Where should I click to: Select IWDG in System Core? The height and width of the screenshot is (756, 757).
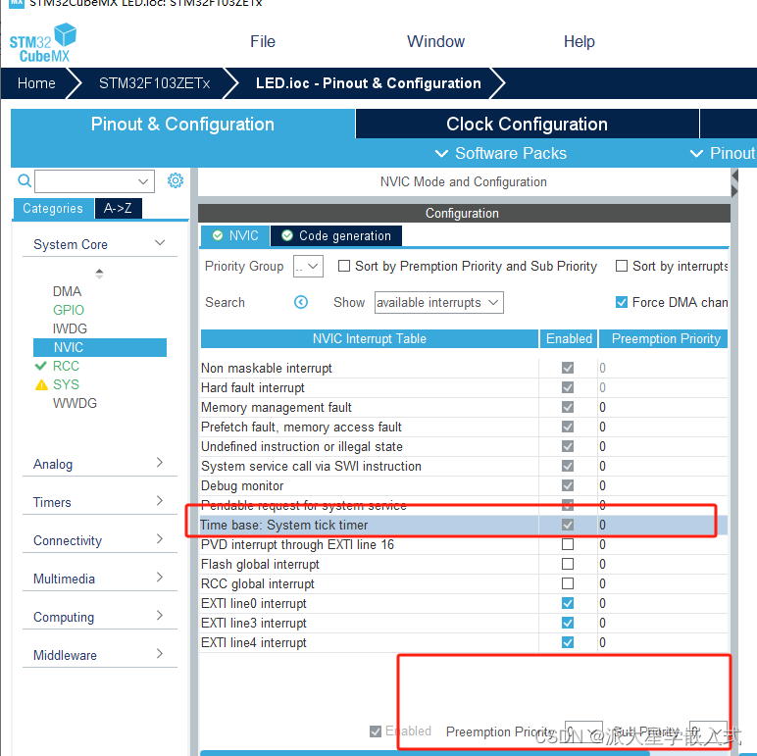(70, 328)
